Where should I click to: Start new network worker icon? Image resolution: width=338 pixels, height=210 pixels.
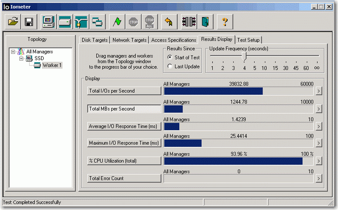coord(81,22)
